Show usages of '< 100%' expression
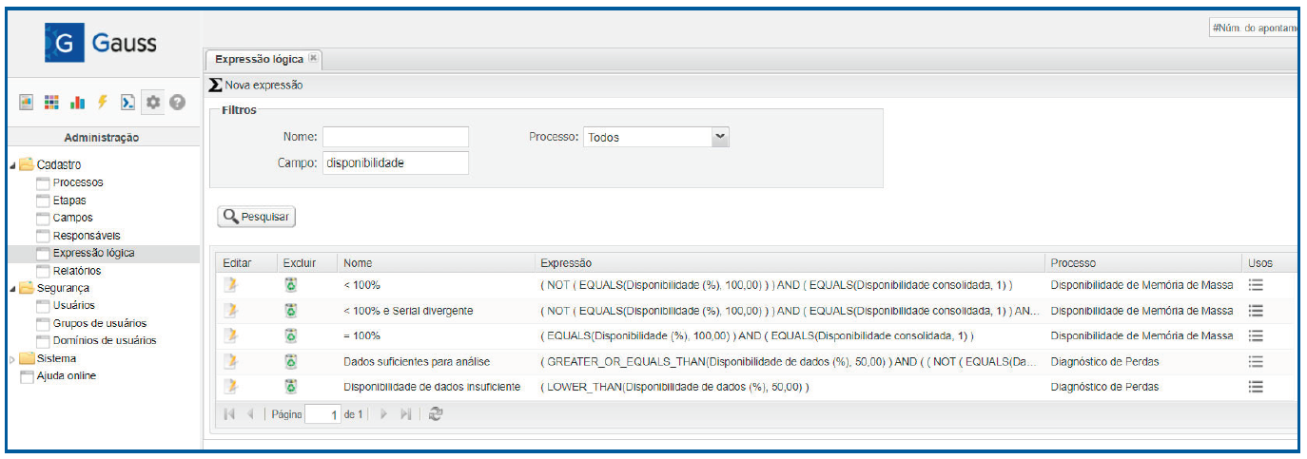 pos(1256,284)
